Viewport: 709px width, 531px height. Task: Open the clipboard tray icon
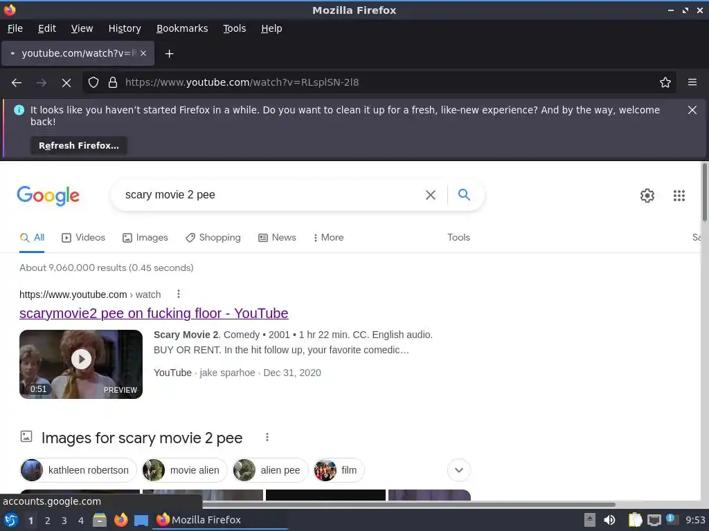click(x=636, y=520)
